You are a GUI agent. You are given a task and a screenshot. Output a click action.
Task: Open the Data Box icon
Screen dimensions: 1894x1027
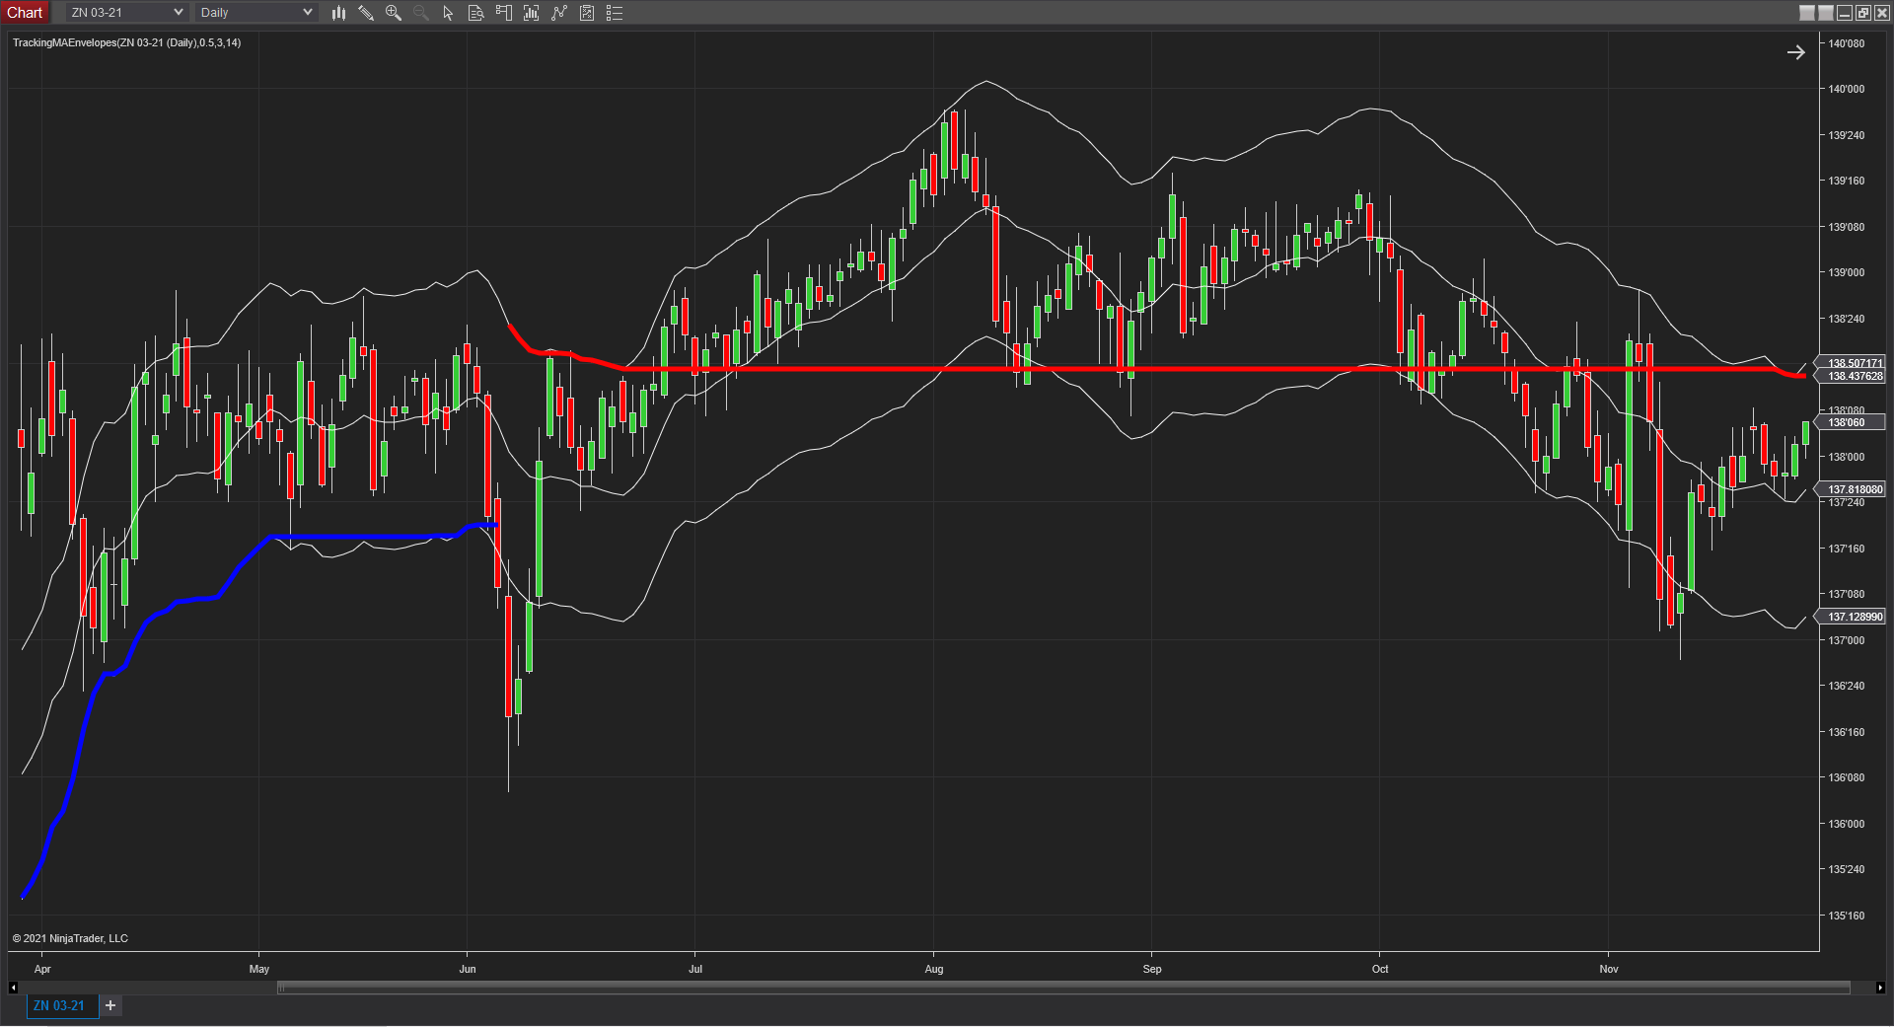tap(474, 13)
